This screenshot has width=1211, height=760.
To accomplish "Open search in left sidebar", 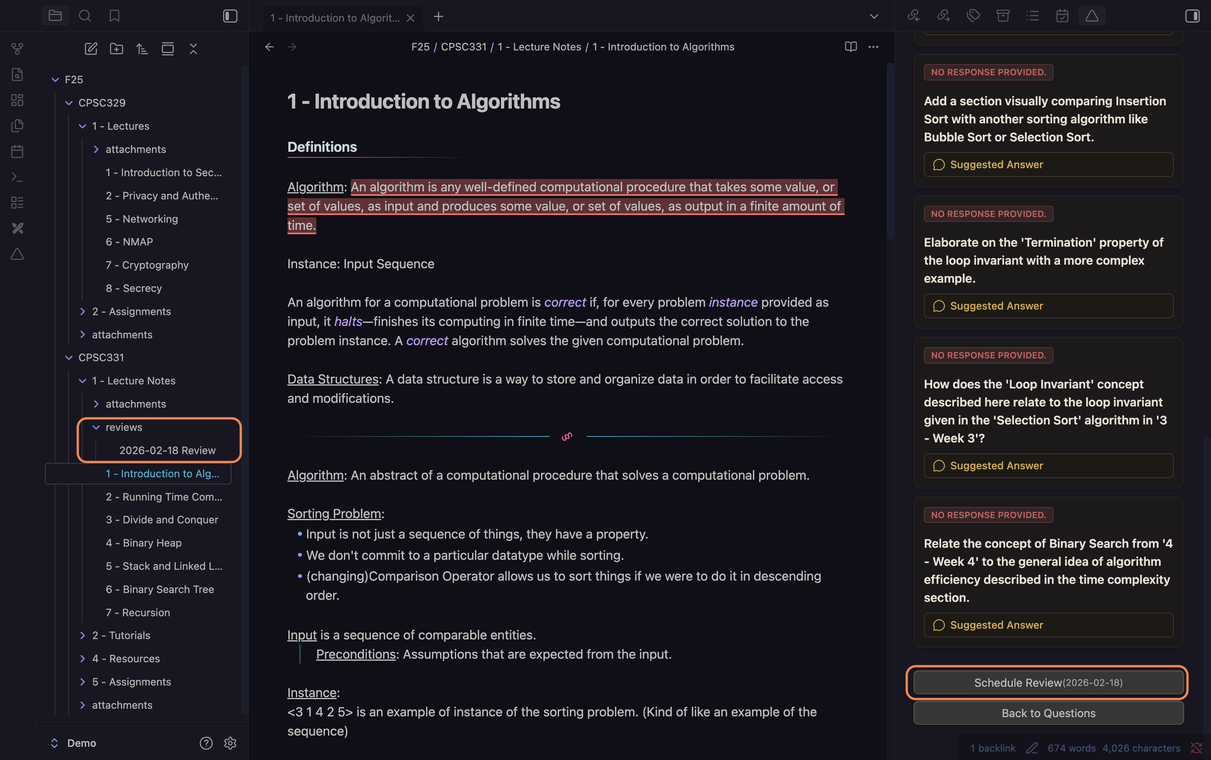I will (85, 16).
